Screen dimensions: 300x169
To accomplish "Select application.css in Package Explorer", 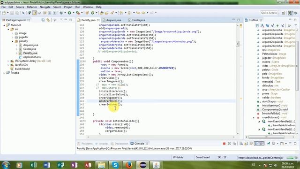I will 32,57.
